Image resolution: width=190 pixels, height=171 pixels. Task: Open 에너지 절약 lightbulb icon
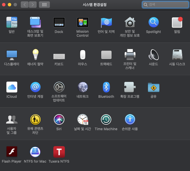pyautogui.click(x=35, y=54)
